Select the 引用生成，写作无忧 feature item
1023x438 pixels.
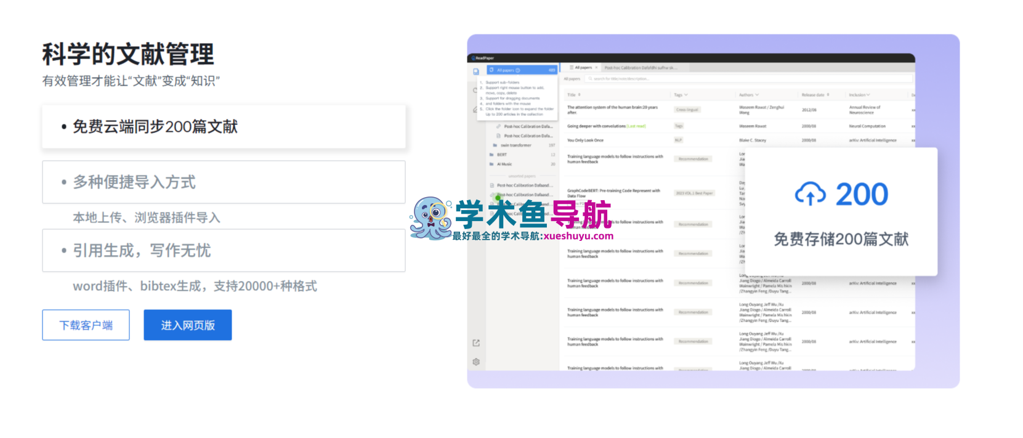point(224,251)
